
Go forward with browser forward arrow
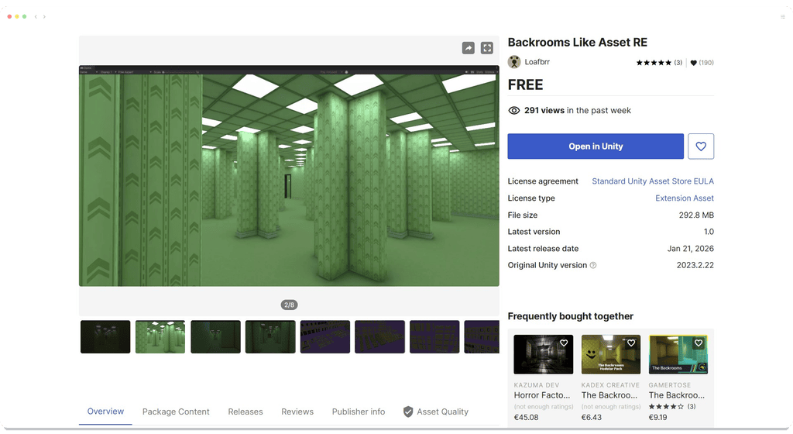coord(44,17)
